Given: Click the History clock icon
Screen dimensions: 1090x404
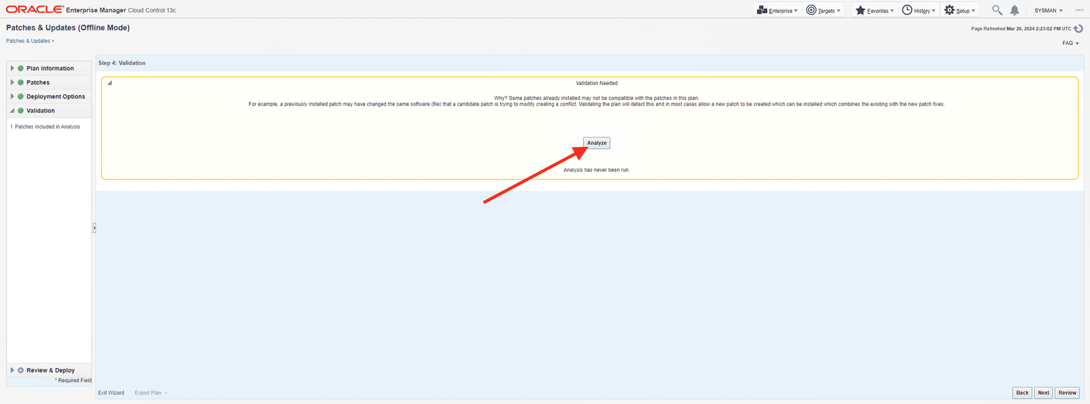Looking at the screenshot, I should click(x=907, y=10).
